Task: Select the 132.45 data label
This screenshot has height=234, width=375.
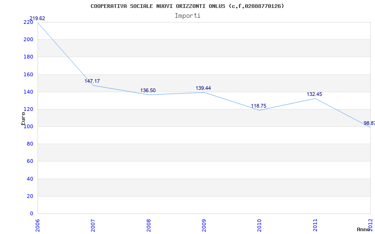Action: [x=314, y=94]
